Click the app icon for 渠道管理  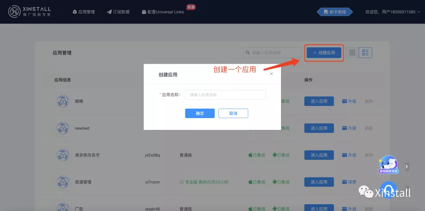63,182
